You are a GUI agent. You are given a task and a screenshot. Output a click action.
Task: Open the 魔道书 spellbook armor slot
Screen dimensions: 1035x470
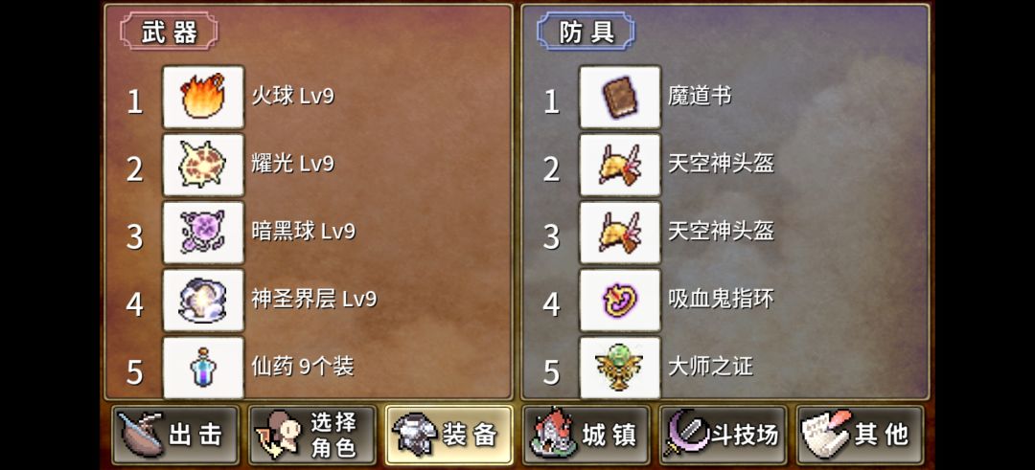point(620,97)
